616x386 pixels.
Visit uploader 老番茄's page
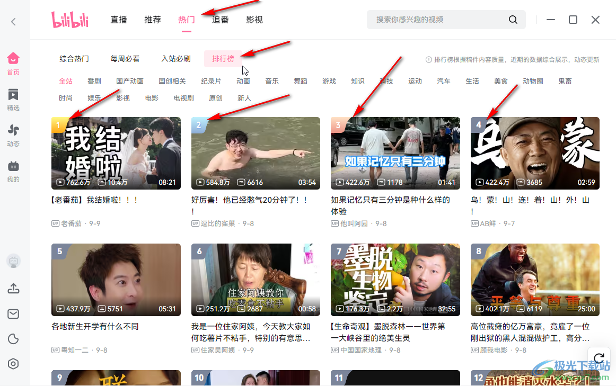[71, 223]
